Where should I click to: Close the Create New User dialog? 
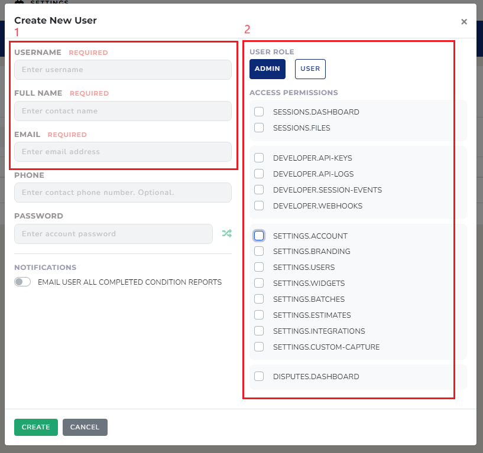464,22
